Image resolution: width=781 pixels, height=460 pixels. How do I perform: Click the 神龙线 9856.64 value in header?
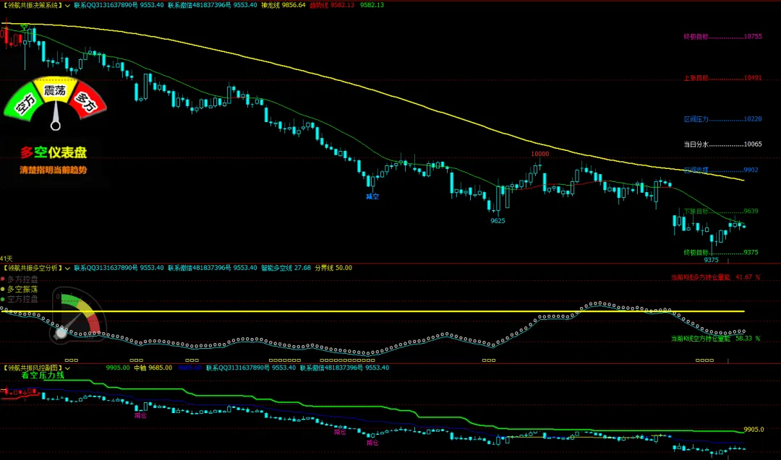pos(283,5)
